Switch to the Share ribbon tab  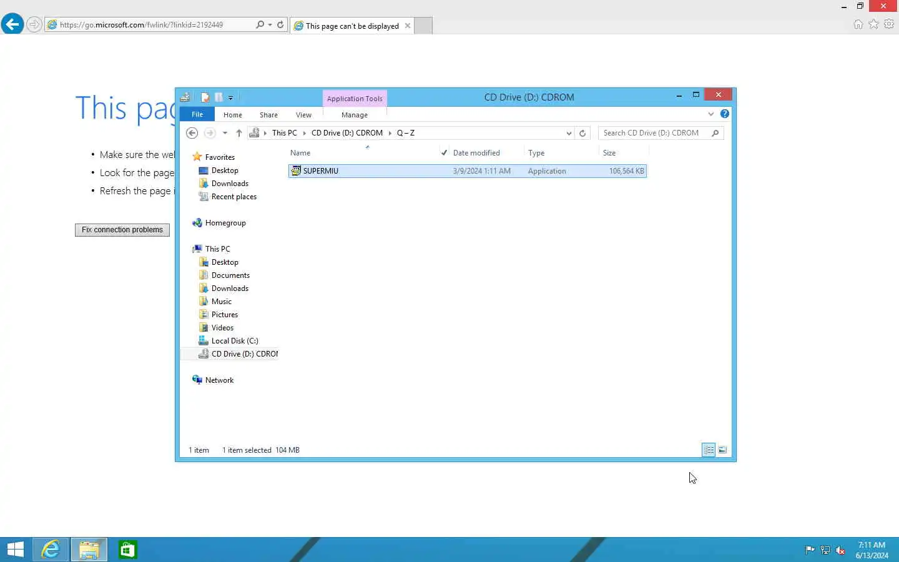click(x=269, y=115)
